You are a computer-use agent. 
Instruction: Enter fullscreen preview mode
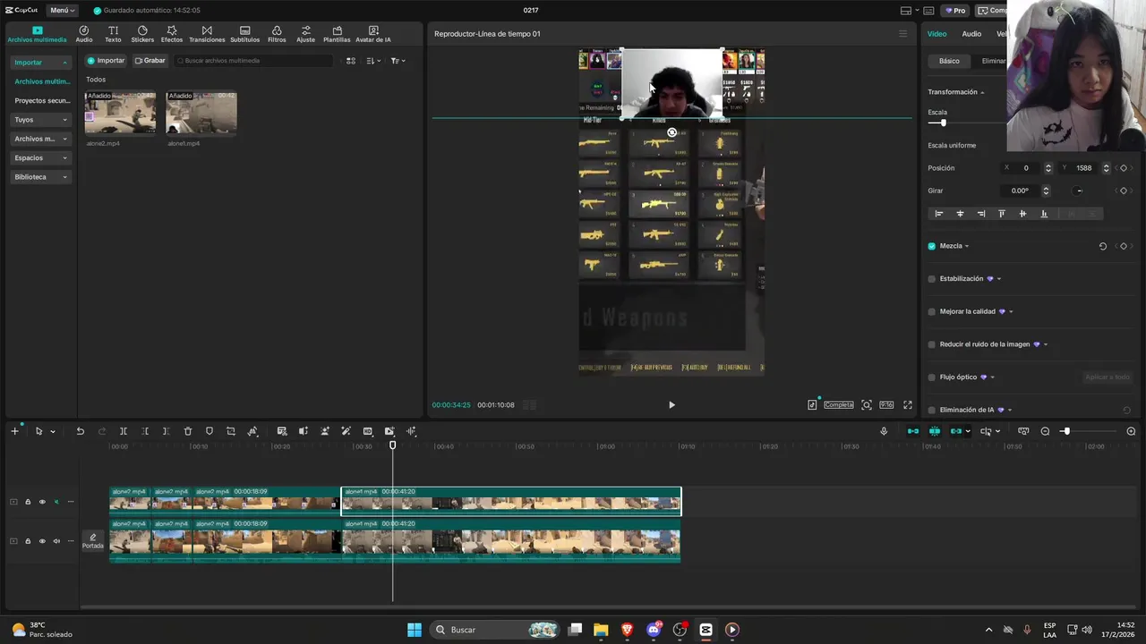point(908,405)
